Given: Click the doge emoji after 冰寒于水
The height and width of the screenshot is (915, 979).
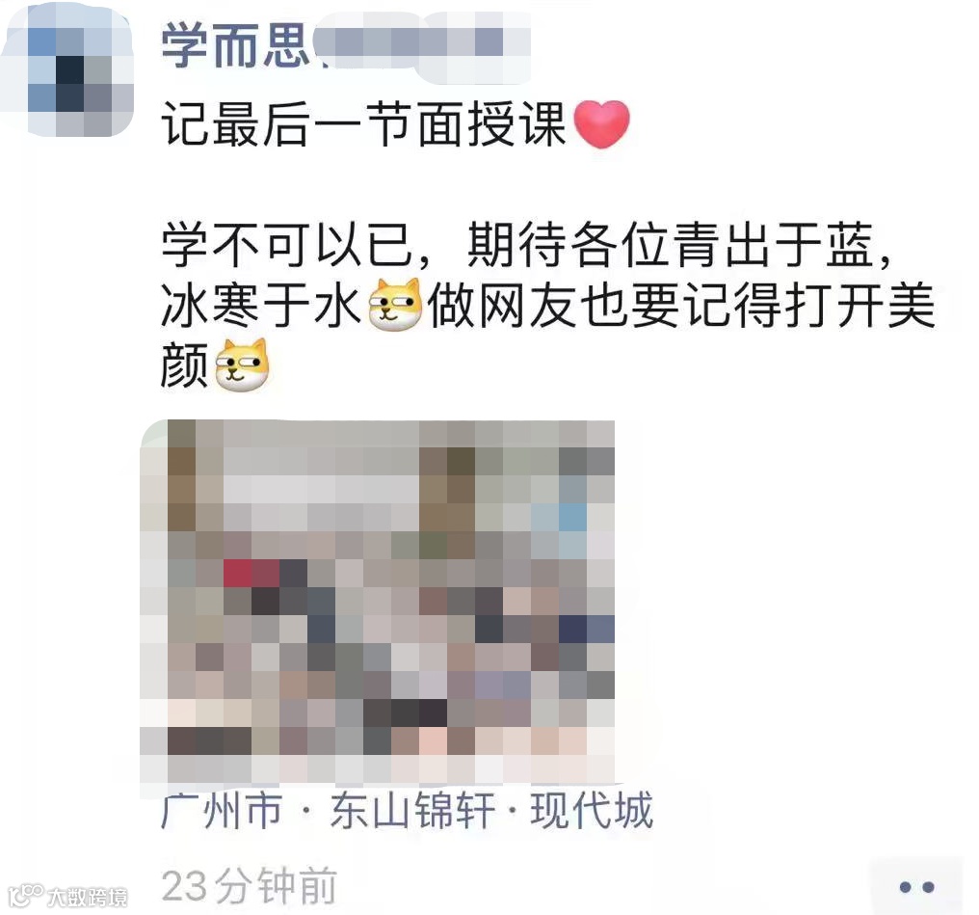Looking at the screenshot, I should pos(395,304).
